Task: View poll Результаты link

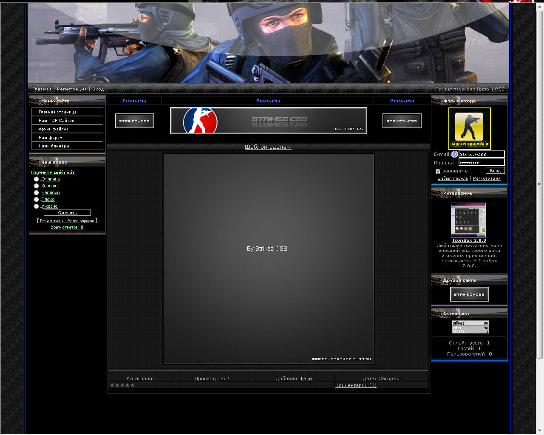Action: point(51,221)
